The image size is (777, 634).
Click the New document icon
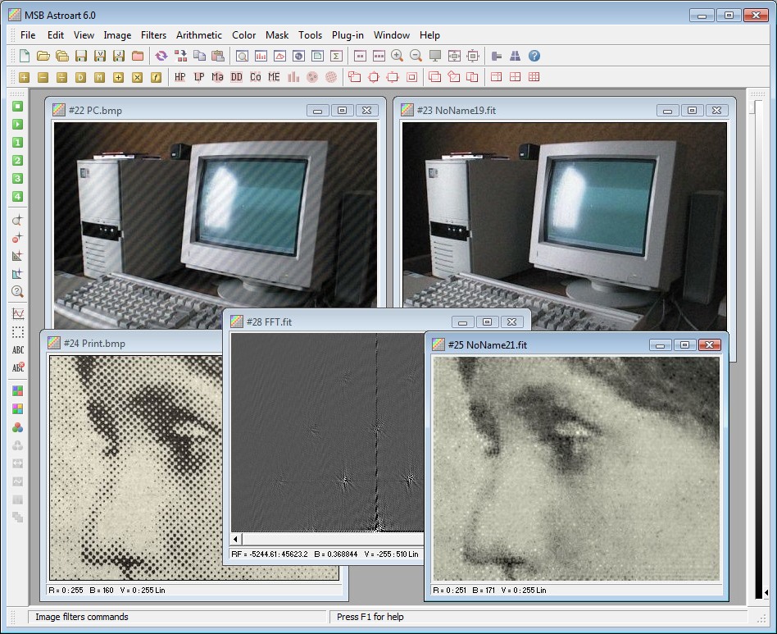(x=24, y=56)
